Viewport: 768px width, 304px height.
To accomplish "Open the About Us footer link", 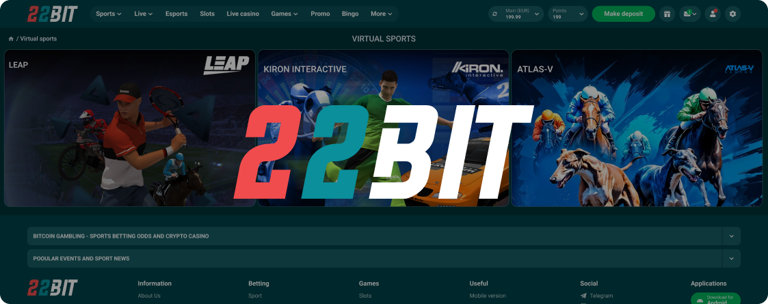I will point(149,296).
